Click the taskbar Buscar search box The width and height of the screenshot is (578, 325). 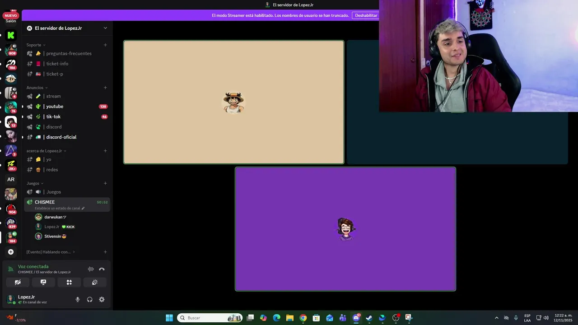coord(210,318)
